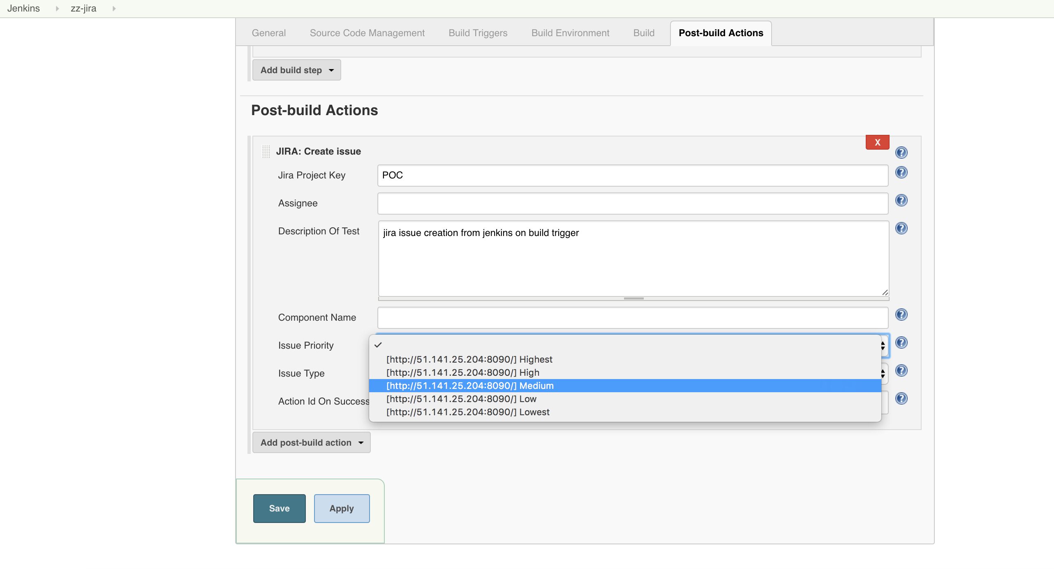
Task: Focus the Component Name input field
Action: tap(633, 318)
